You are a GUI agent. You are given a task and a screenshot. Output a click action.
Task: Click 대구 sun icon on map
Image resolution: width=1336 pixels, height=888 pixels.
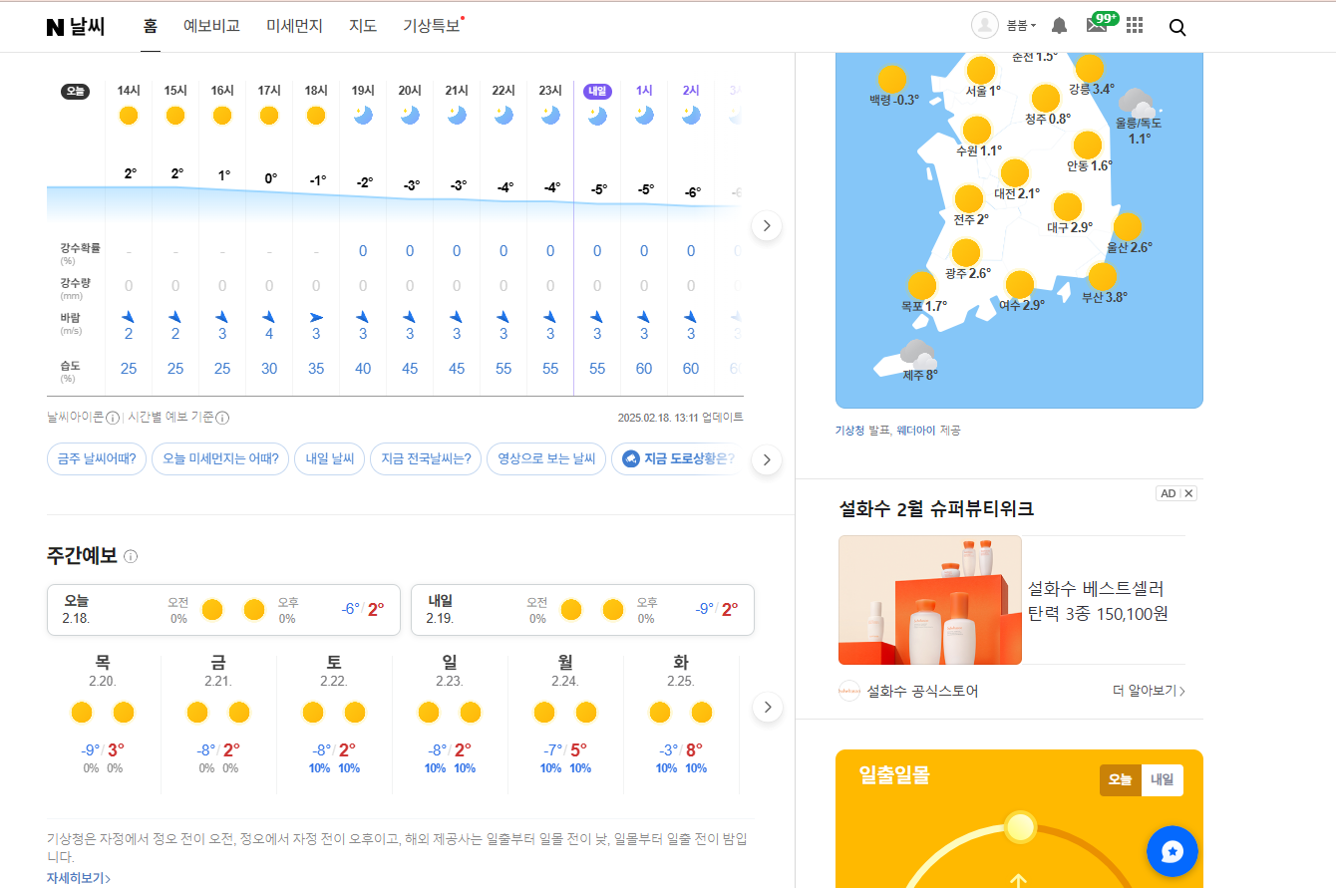pos(1068,207)
